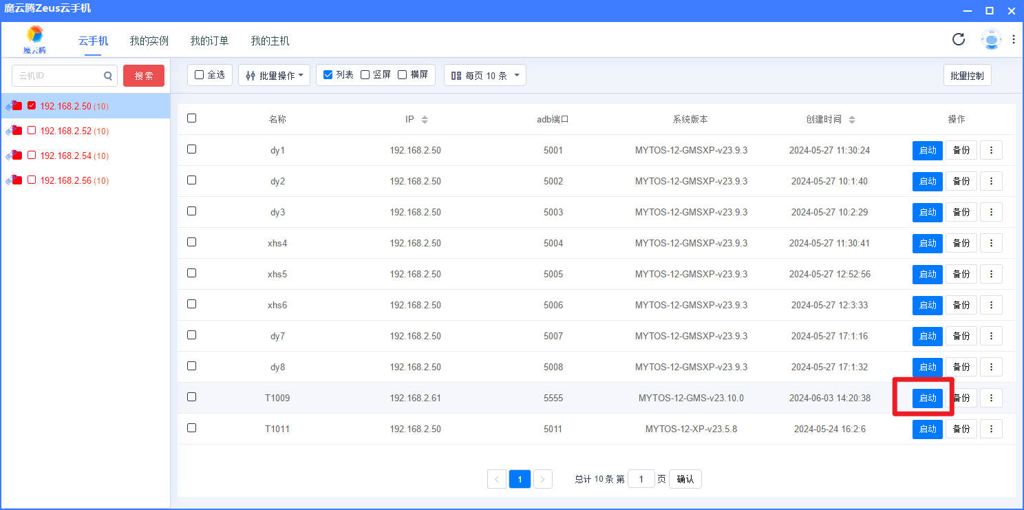Click the 魔云腾 logo at the top left

click(34, 40)
